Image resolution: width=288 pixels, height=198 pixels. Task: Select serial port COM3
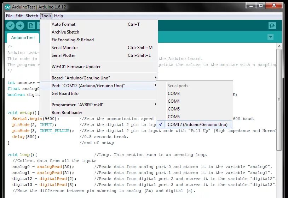pyautogui.click(x=194, y=94)
